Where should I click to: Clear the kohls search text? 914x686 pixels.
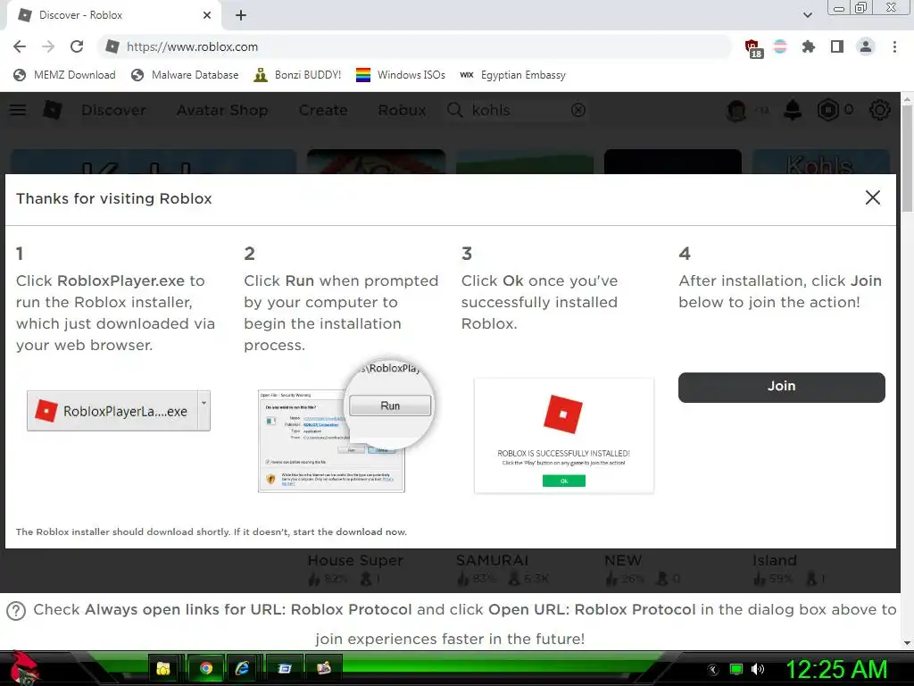[x=577, y=110]
